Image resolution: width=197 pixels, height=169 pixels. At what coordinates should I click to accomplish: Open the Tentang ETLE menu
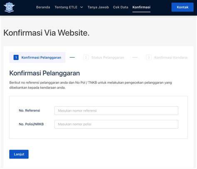[x=66, y=7]
